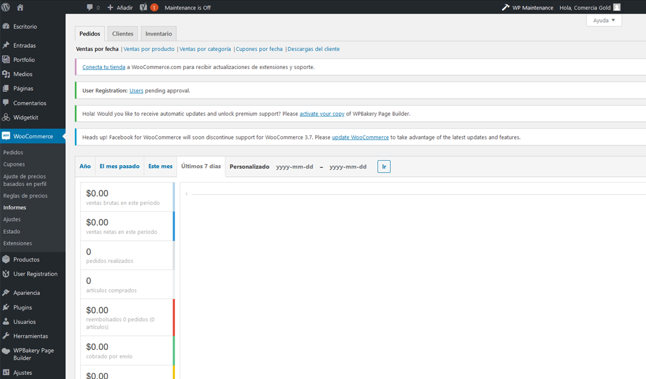Click the activate your copy link

(322, 114)
